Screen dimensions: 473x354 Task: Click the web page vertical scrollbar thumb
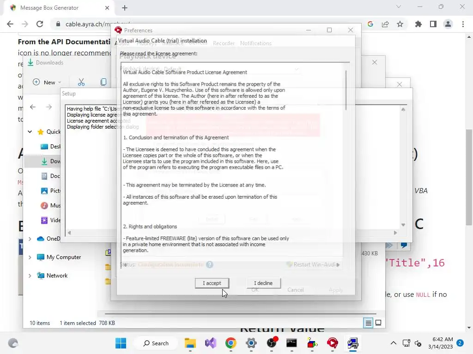pyautogui.click(x=469, y=177)
